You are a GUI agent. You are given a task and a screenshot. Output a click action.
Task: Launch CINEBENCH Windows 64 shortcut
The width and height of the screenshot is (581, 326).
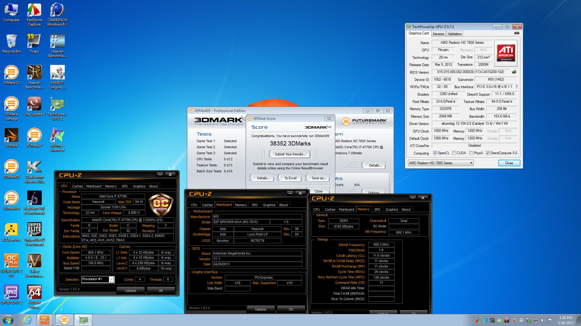(57, 15)
